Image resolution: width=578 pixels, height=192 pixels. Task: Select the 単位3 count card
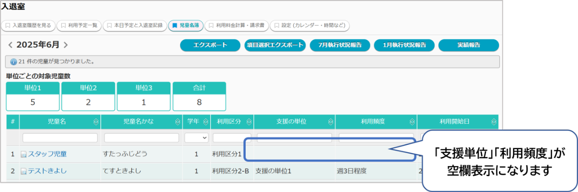[144, 96]
